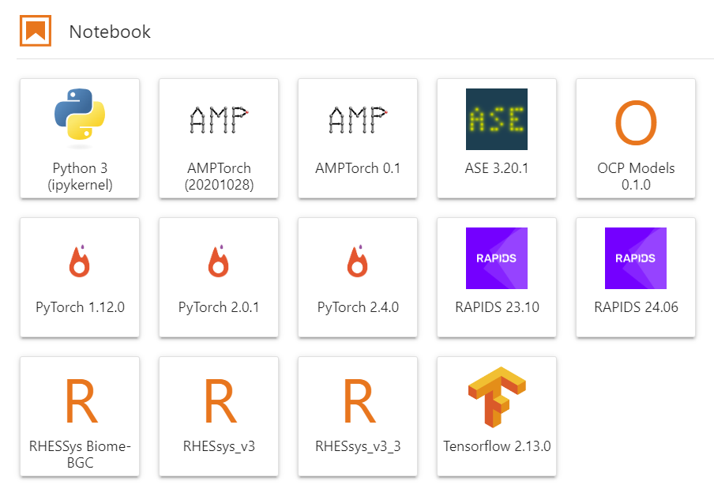Viewport: 714px width, 500px height.
Task: Choose the PyTorch 2.4.0 flame icon
Action: tap(358, 261)
